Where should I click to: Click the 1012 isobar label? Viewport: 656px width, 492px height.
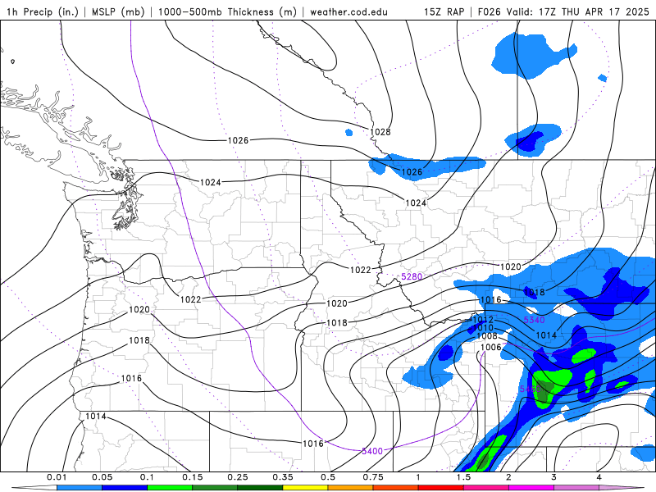click(483, 320)
